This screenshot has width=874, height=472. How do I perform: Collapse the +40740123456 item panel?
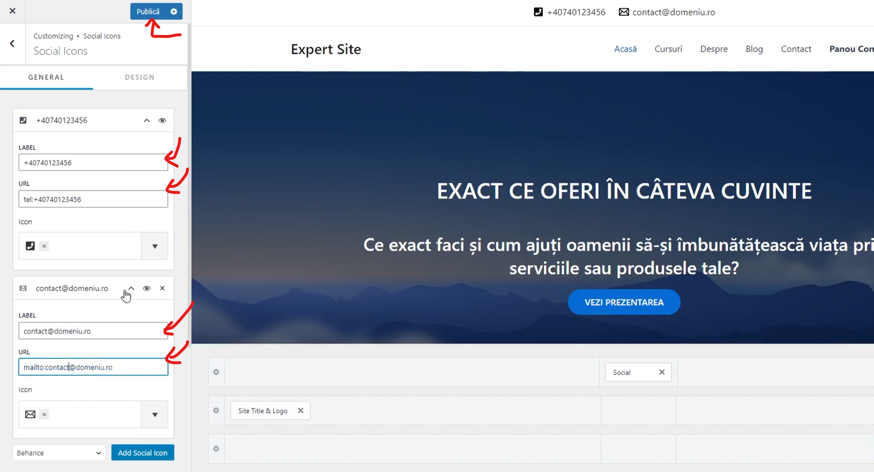tap(147, 121)
